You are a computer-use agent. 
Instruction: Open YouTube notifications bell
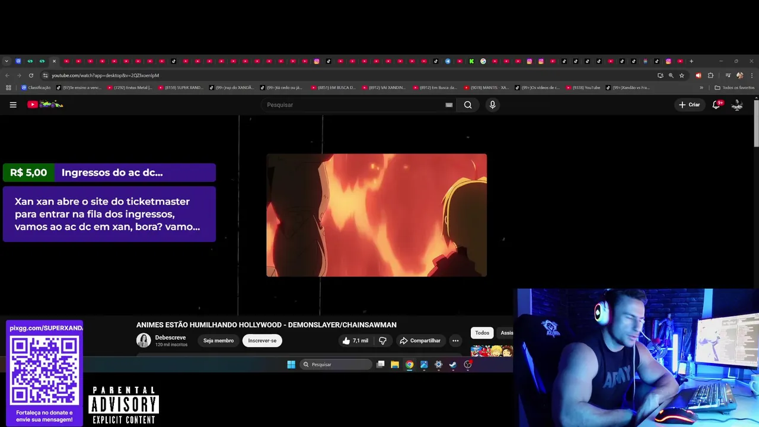(x=716, y=104)
